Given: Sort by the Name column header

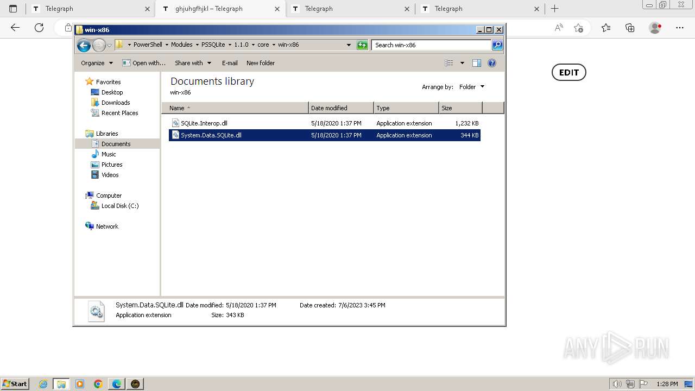Looking at the screenshot, I should 235,108.
